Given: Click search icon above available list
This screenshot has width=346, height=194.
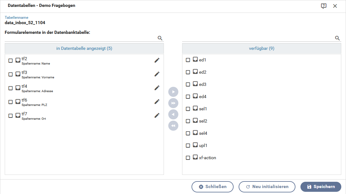Looking at the screenshot, I should point(338,38).
